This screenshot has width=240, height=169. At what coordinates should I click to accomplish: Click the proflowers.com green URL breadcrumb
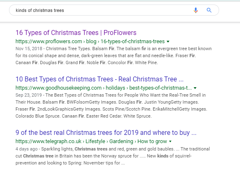pyautogui.click(x=90, y=42)
